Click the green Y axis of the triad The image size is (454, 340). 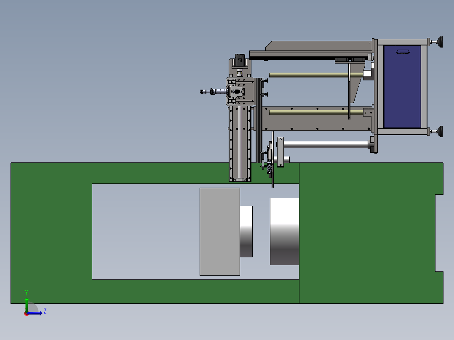(x=27, y=306)
